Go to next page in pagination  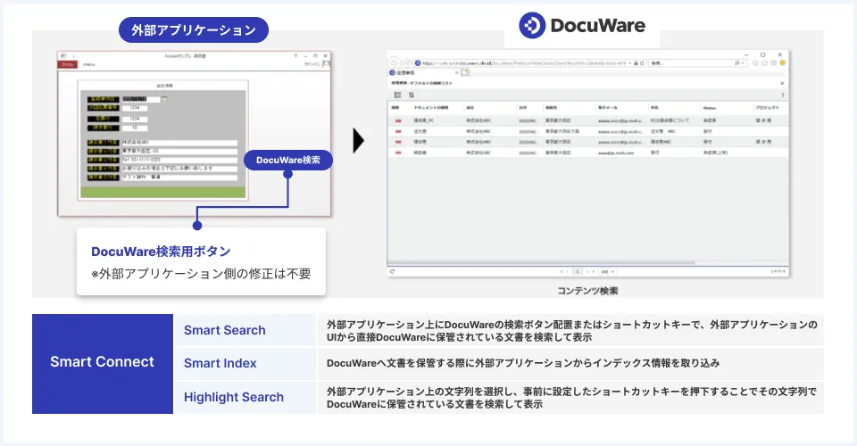click(x=587, y=271)
